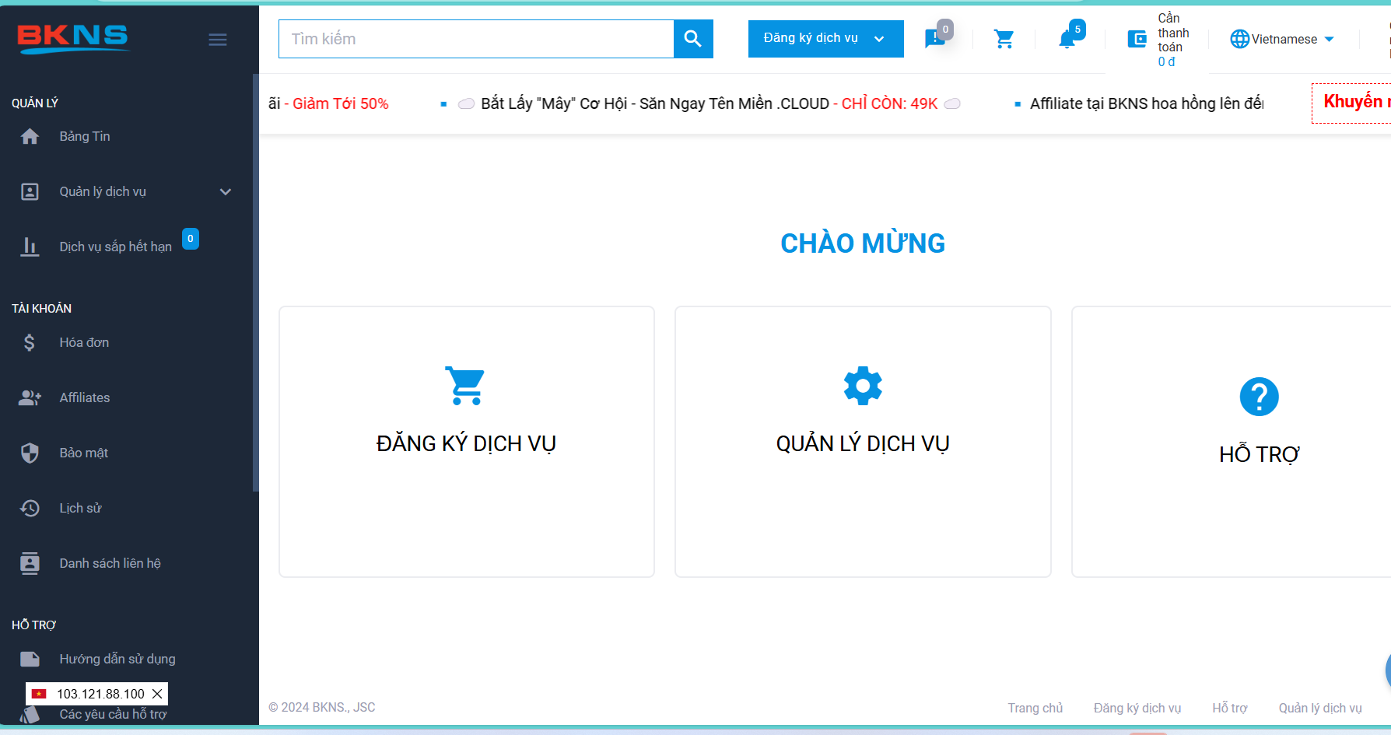Click the Vietnam flag in the IP popup
Screen dimensions: 1391x735
39,694
